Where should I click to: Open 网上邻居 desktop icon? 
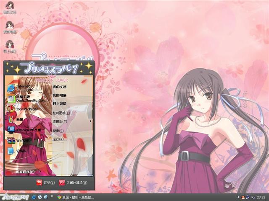coord(10,46)
